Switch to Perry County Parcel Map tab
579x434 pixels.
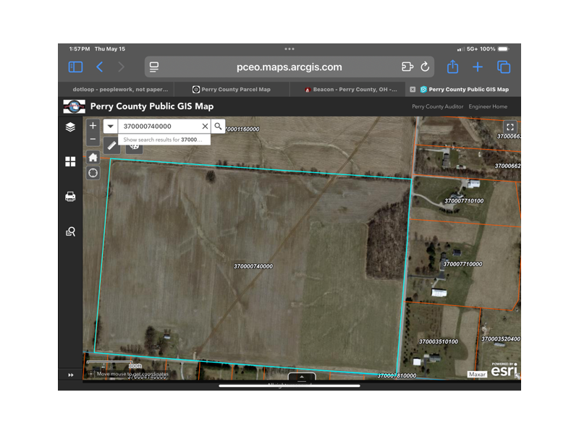tap(232, 89)
